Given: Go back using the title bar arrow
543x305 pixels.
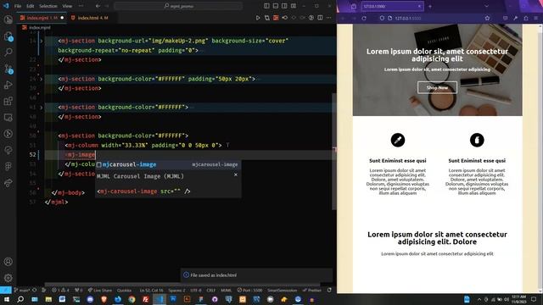Looking at the screenshot, I should pos(98,6).
